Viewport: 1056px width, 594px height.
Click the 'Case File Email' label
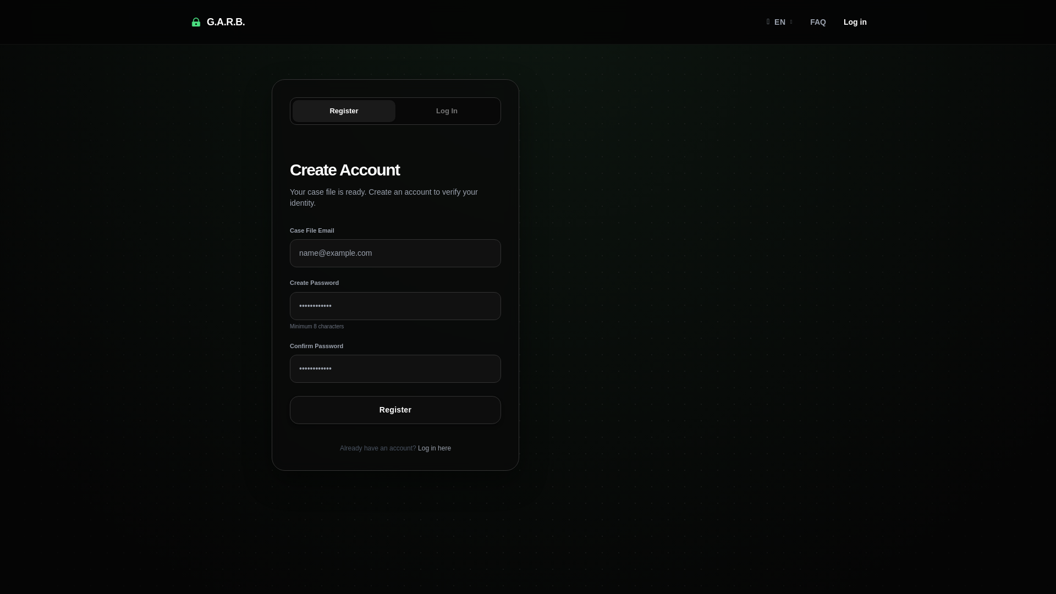[x=312, y=230]
